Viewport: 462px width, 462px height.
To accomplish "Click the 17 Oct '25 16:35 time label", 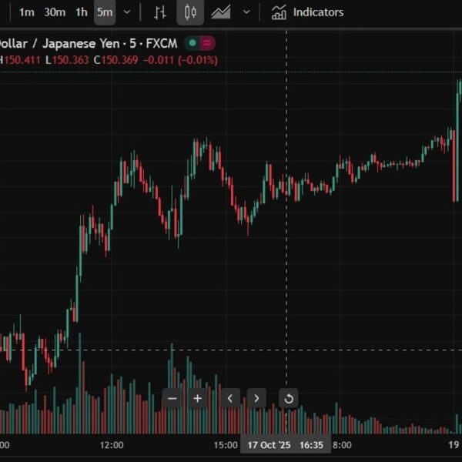I will (x=285, y=445).
